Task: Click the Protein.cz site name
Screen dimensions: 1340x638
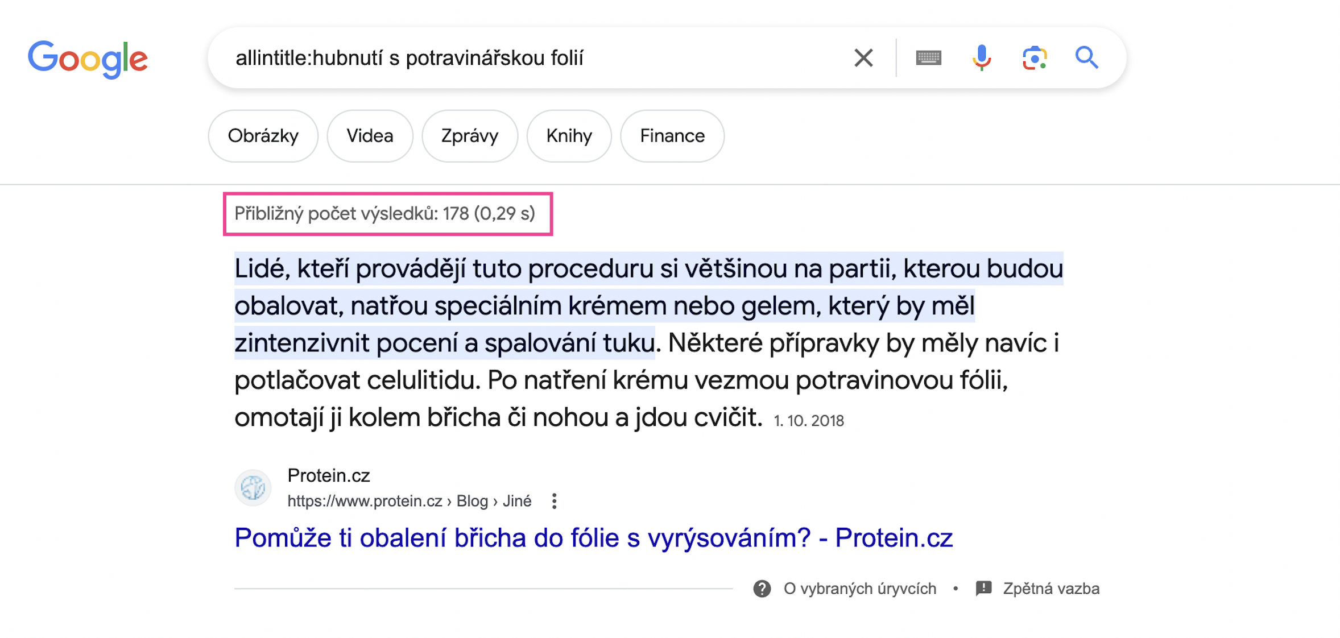Action: pos(329,475)
